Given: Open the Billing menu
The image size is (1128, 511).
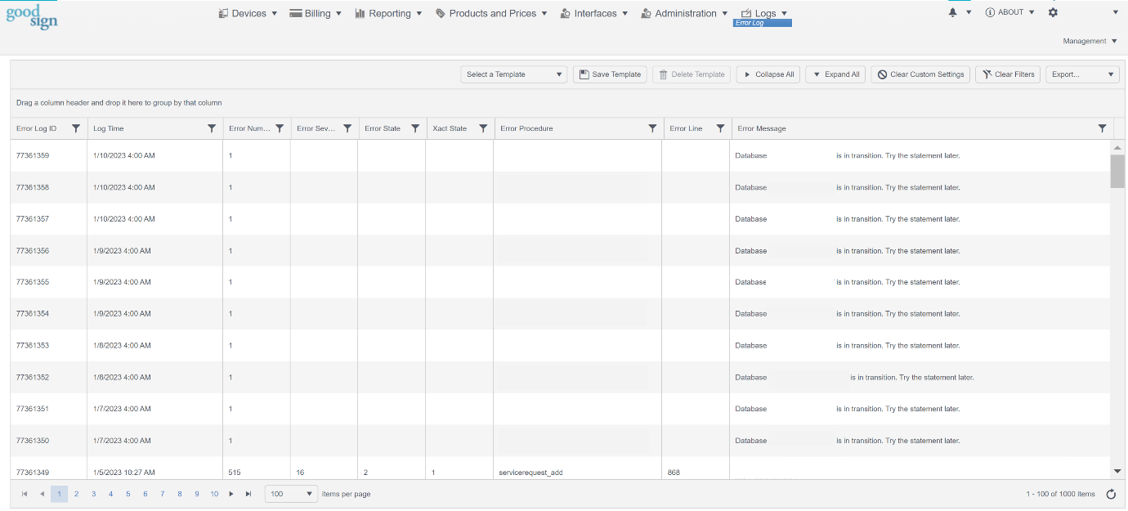Looking at the screenshot, I should click(316, 13).
